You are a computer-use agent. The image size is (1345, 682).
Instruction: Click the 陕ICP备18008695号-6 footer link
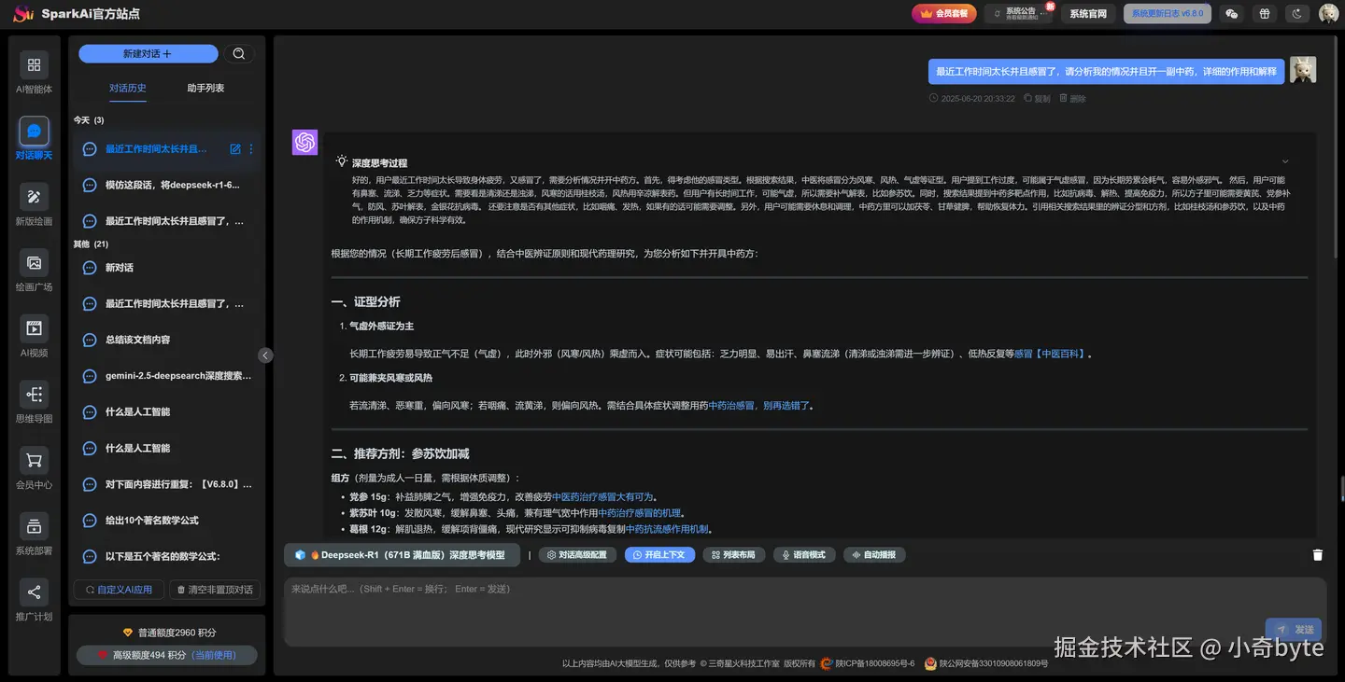point(874,664)
